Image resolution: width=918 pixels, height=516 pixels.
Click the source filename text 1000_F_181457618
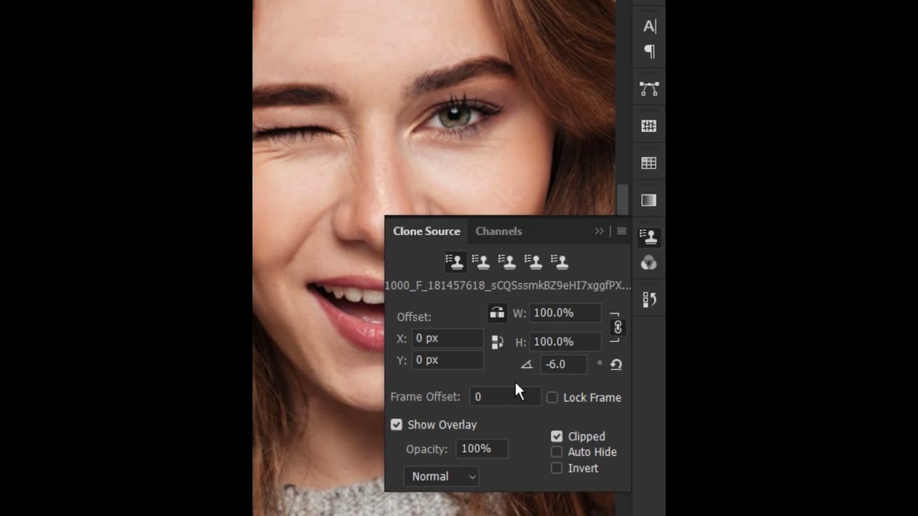tap(508, 285)
